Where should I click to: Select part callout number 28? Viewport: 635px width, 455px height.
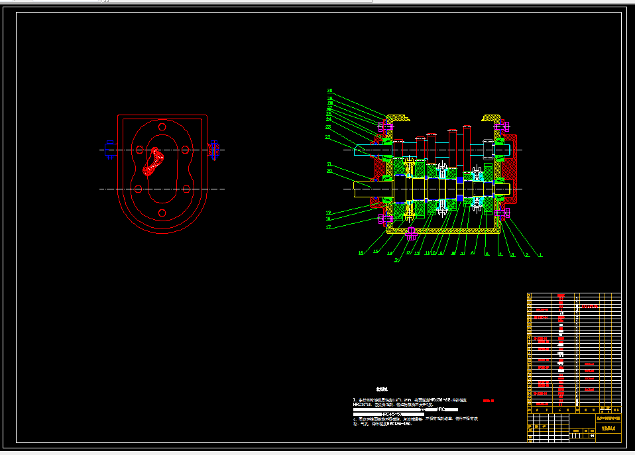point(329,99)
